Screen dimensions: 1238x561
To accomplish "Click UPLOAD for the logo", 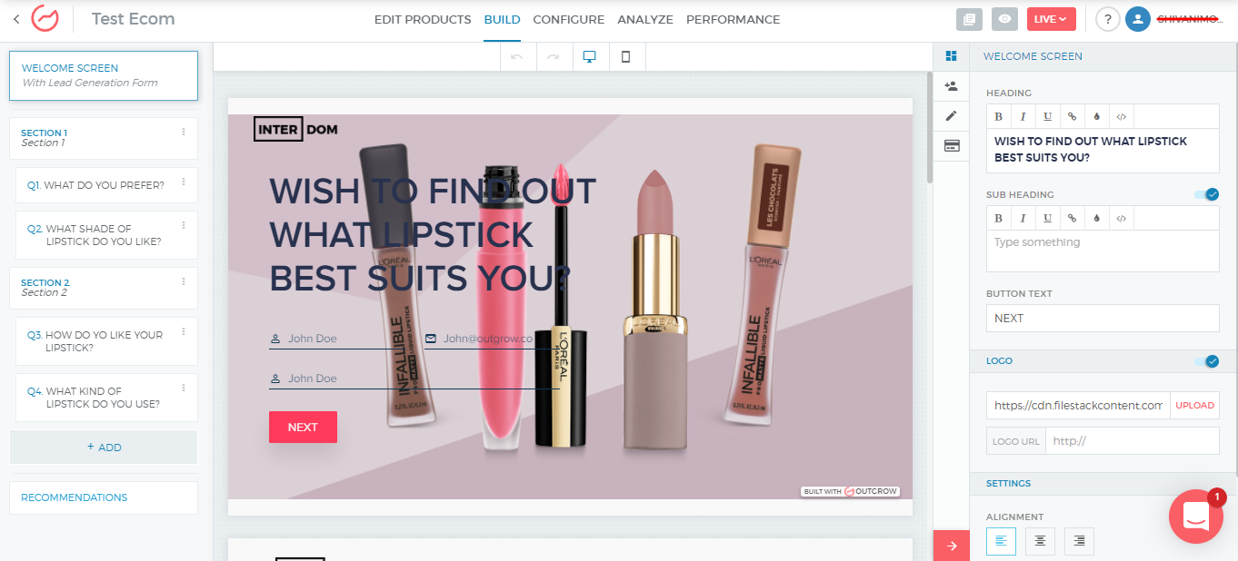I will (x=1194, y=406).
